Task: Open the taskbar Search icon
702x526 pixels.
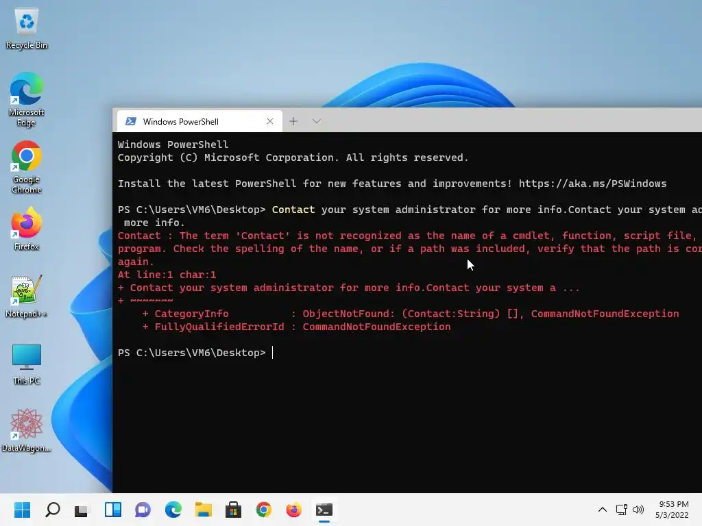Action: pyautogui.click(x=52, y=510)
